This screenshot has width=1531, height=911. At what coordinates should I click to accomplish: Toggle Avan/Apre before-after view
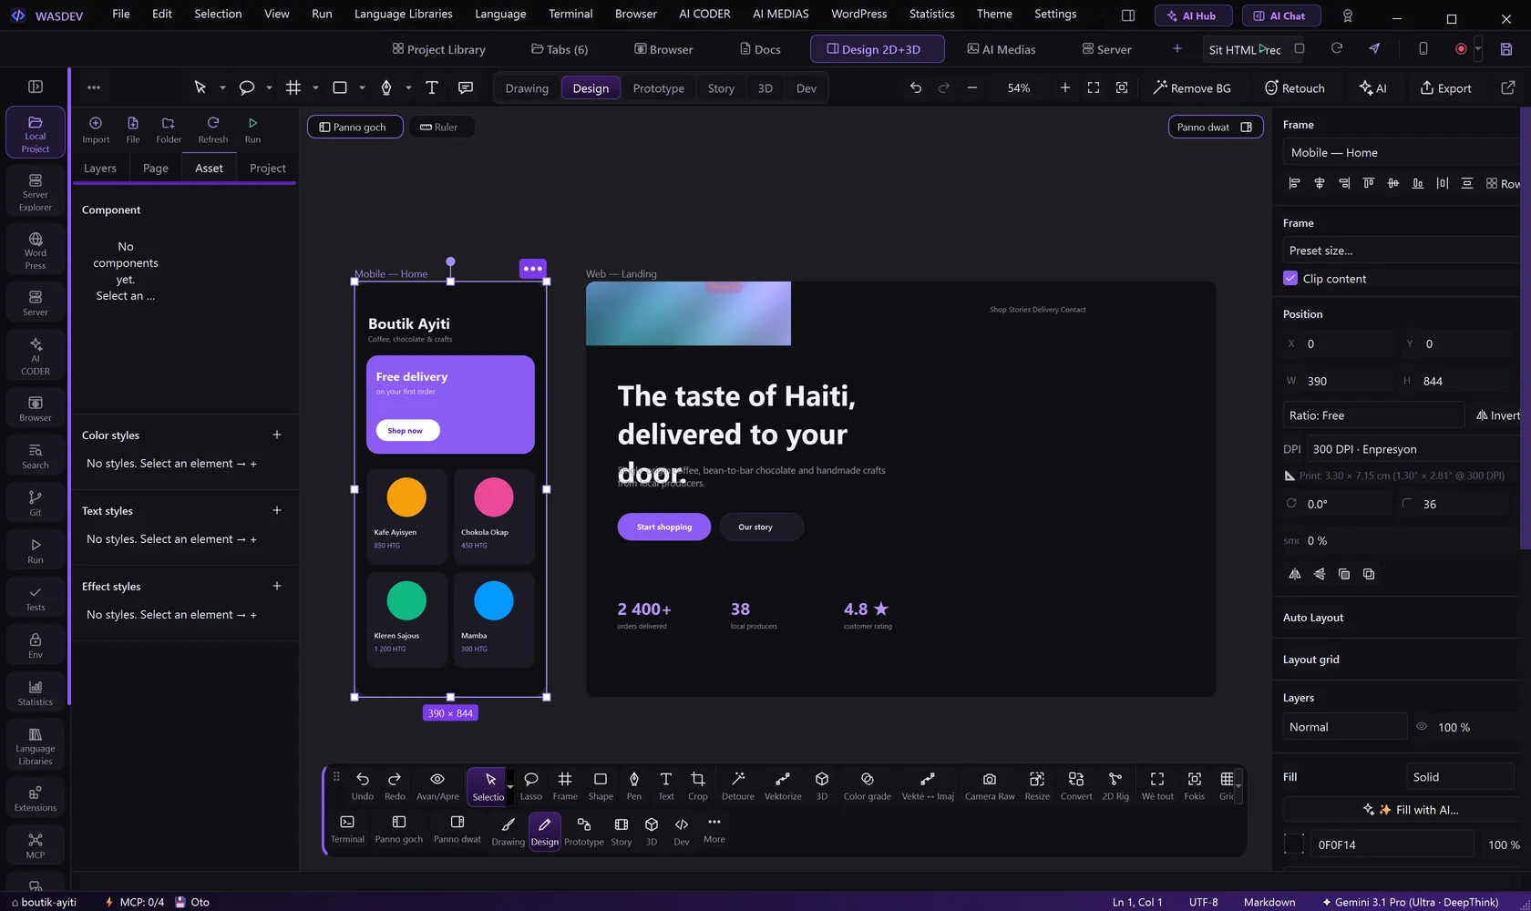[x=437, y=785]
